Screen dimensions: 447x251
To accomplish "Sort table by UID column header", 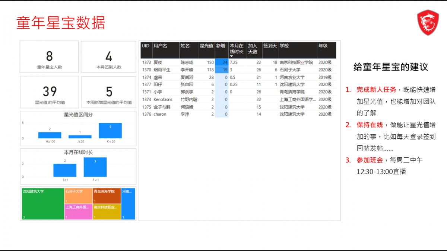I will coord(146,46).
